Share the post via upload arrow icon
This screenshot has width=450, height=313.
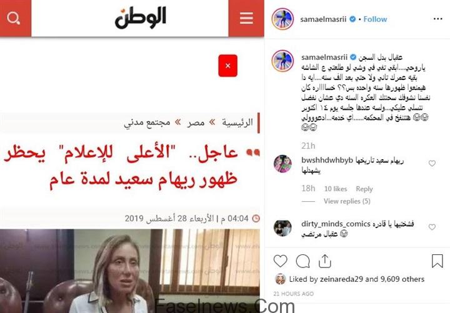coord(325,261)
